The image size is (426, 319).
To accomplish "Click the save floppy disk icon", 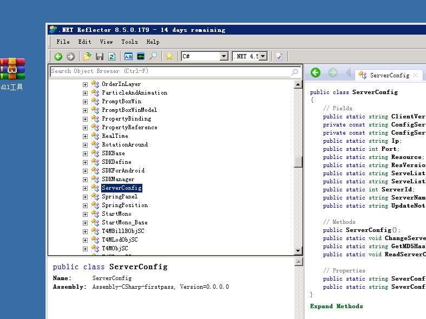I will 100,56.
